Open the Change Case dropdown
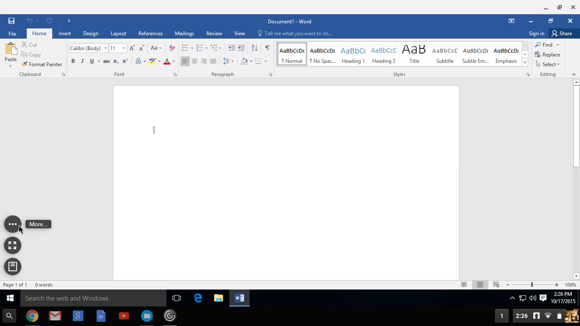Viewport: 580px width, 326px height. pyautogui.click(x=156, y=48)
